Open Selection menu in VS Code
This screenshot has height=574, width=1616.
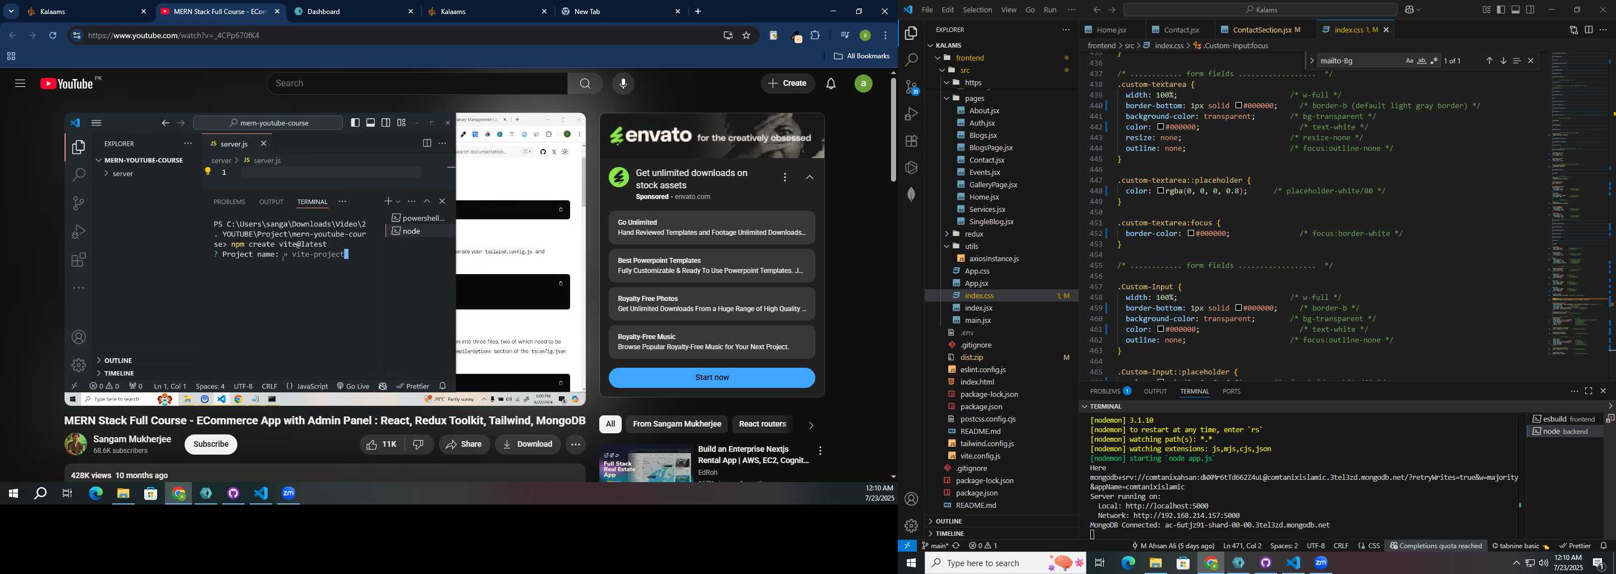pos(977,10)
